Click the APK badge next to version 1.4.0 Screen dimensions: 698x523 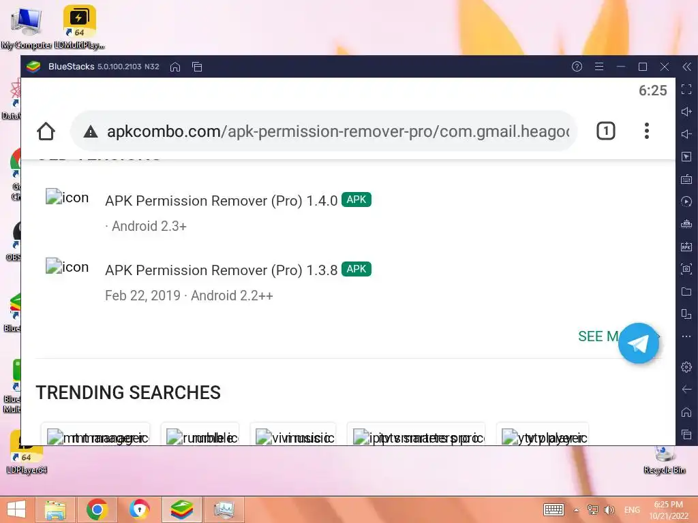(x=356, y=200)
